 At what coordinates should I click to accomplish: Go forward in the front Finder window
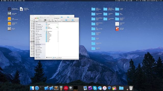tap(37, 20)
